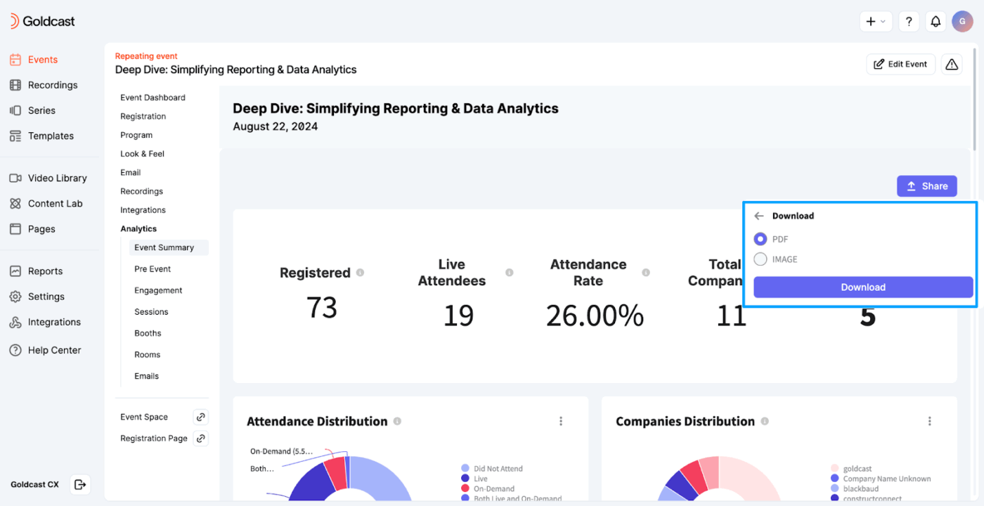Open the Event Space link icon
The height and width of the screenshot is (506, 984).
click(200, 417)
